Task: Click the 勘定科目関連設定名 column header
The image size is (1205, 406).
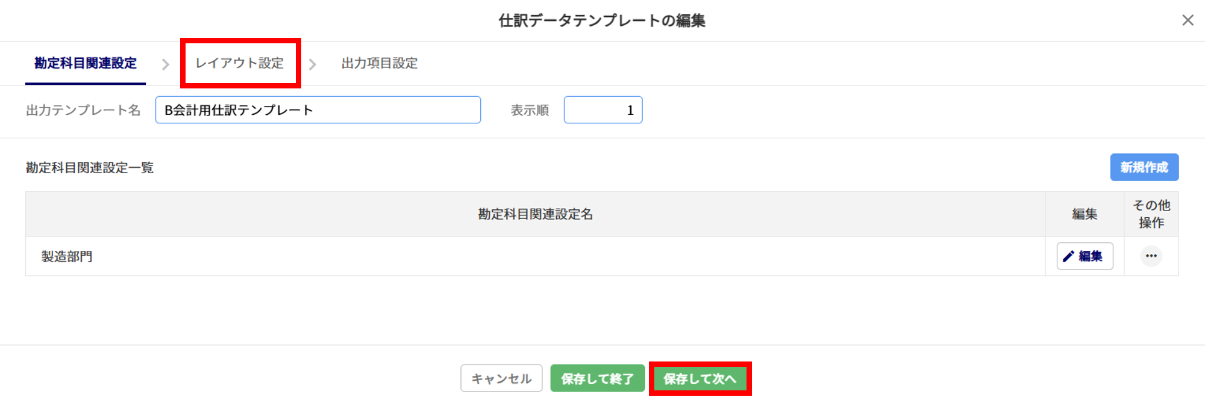Action: click(535, 214)
